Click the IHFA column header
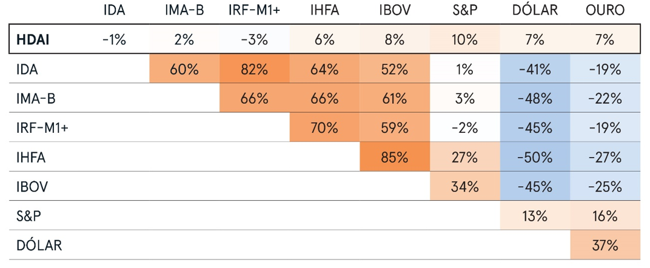 coord(324,10)
